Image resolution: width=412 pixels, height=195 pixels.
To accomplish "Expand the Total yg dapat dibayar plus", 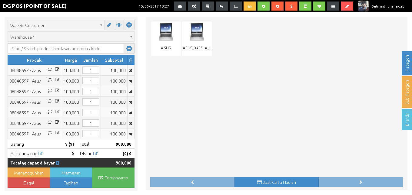I will (58, 163).
